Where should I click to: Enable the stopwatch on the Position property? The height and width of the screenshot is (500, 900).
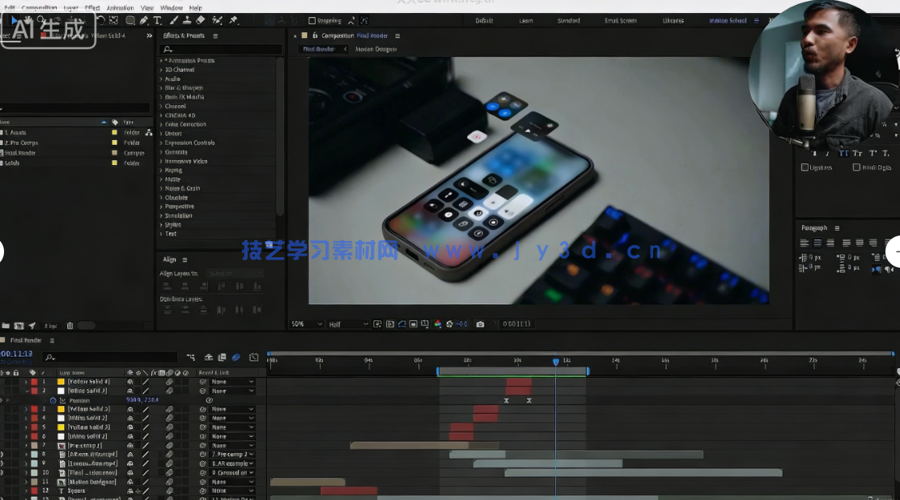point(52,400)
